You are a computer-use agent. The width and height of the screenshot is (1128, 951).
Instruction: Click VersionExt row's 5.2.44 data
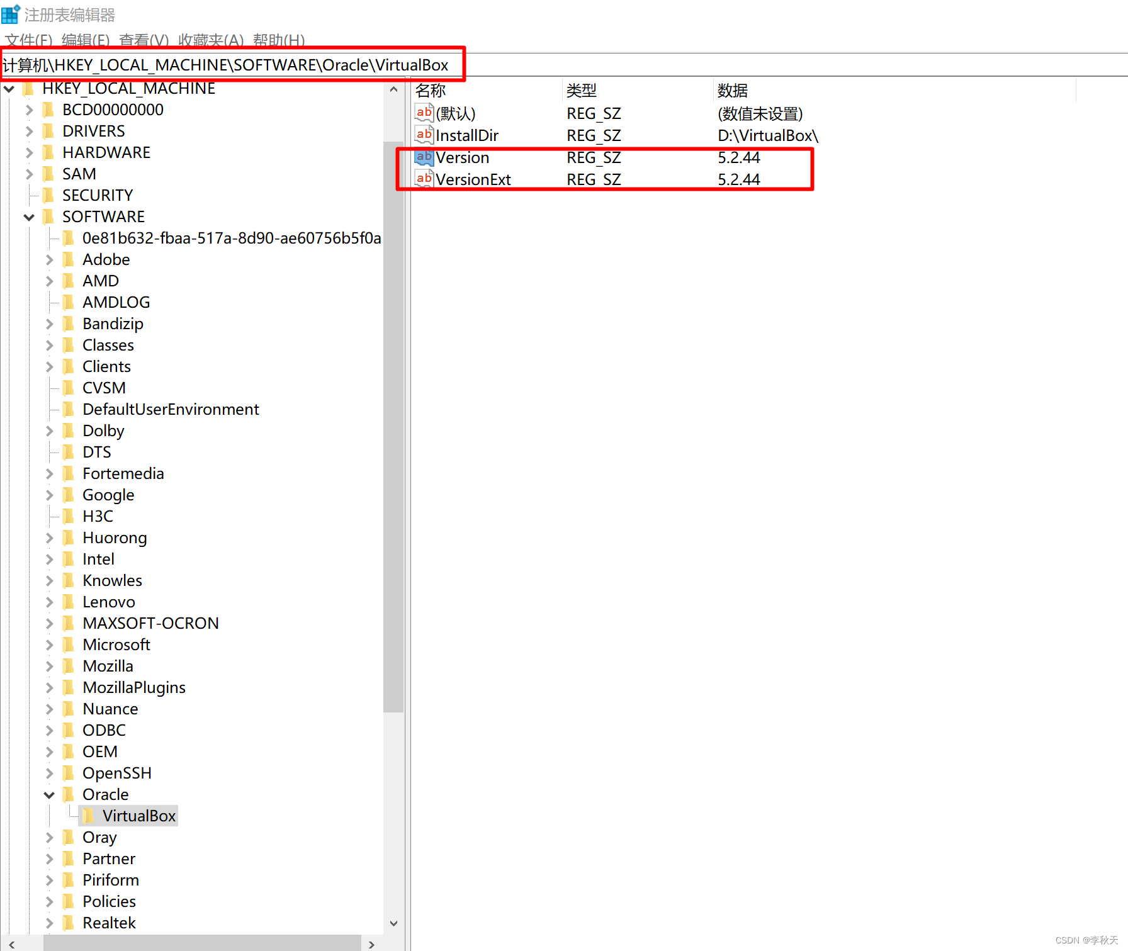coord(739,180)
